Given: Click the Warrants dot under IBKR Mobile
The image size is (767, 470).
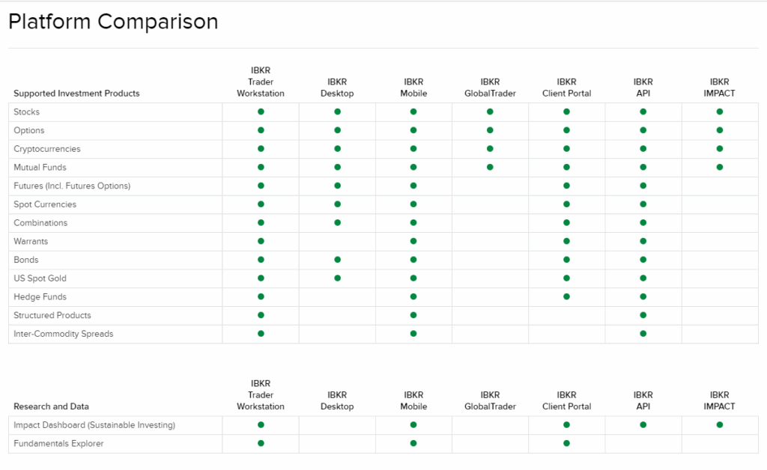Looking at the screenshot, I should [413, 241].
